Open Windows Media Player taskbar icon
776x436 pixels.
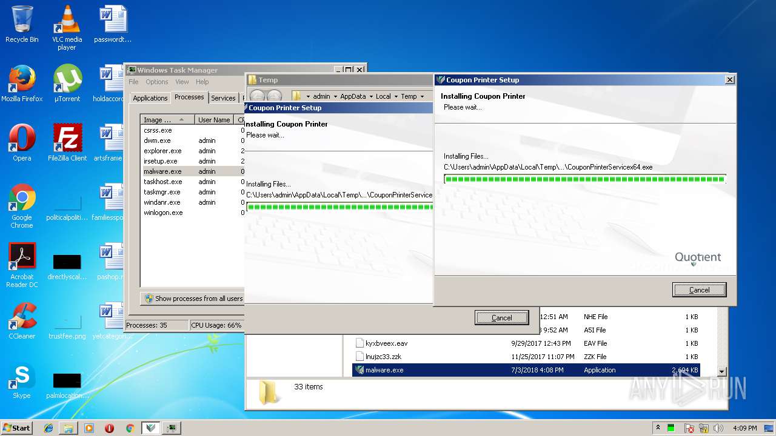(x=89, y=428)
